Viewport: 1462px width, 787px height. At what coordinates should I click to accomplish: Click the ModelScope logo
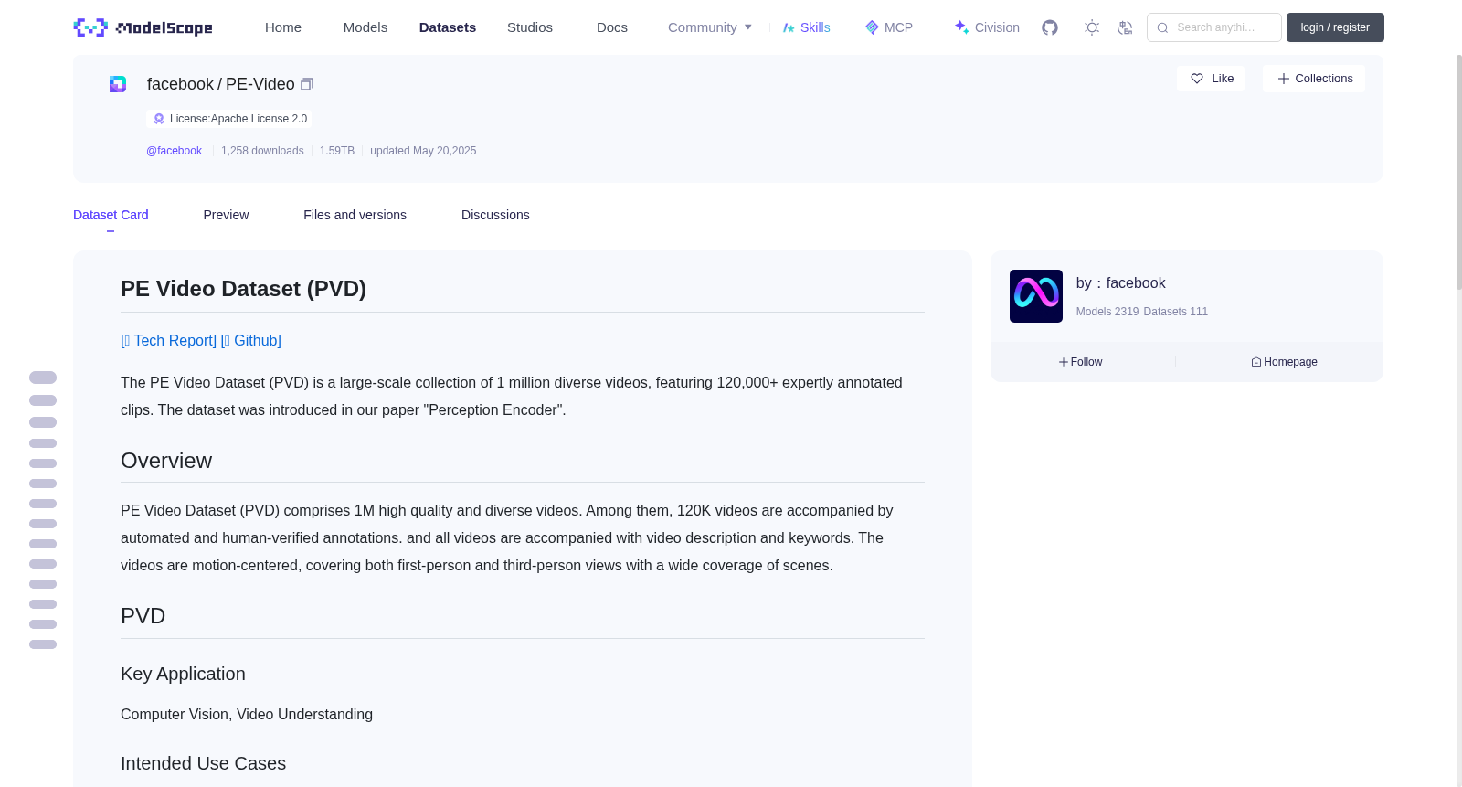(x=143, y=27)
